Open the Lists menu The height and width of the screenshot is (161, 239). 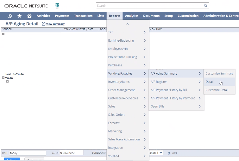coord(101,16)
